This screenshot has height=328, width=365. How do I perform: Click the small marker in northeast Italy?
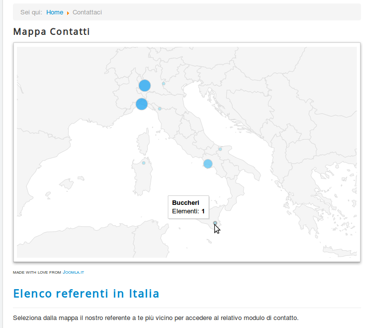(164, 83)
